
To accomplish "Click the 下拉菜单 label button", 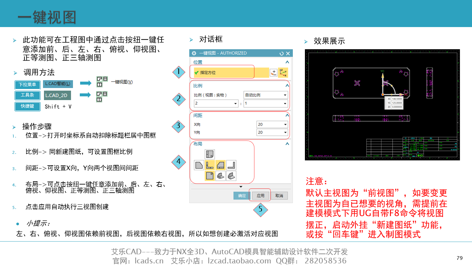I will 27,85.
